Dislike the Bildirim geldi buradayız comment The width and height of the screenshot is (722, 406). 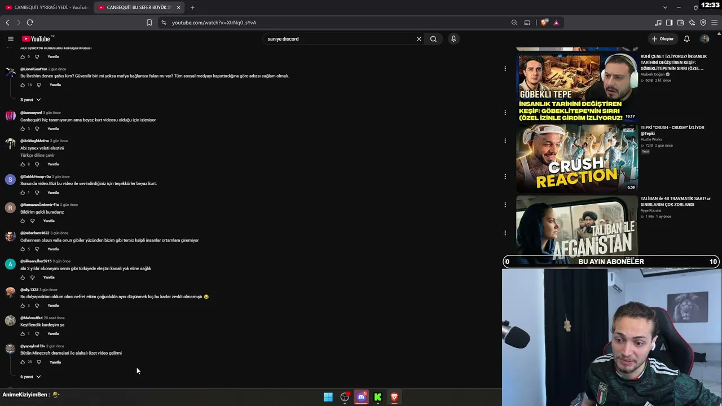coord(32,221)
